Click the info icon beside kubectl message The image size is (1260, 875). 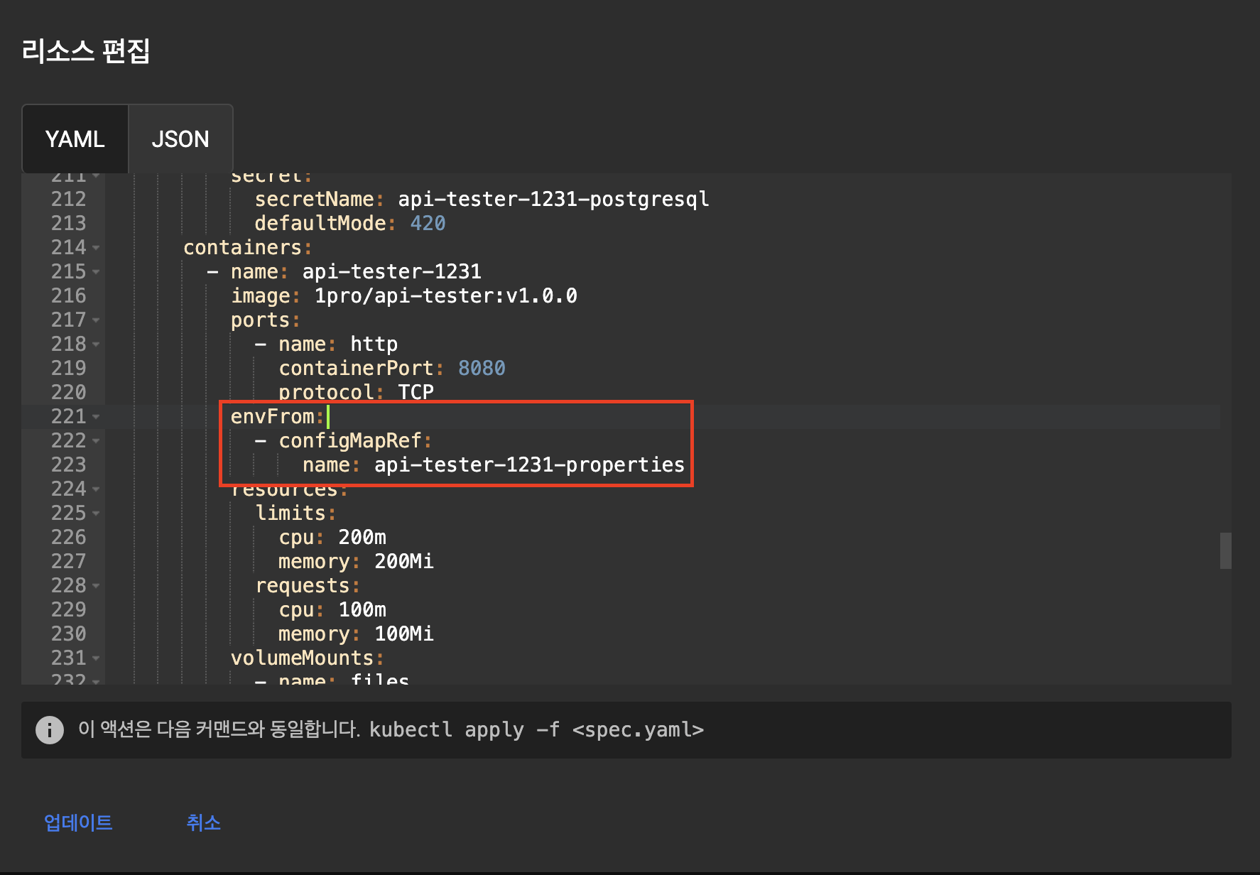50,730
